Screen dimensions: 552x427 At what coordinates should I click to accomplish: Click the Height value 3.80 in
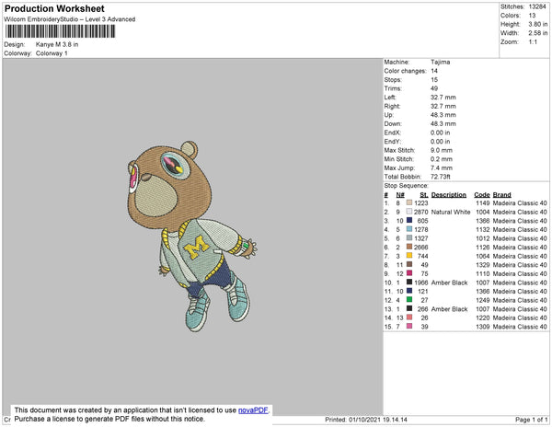[x=537, y=24]
